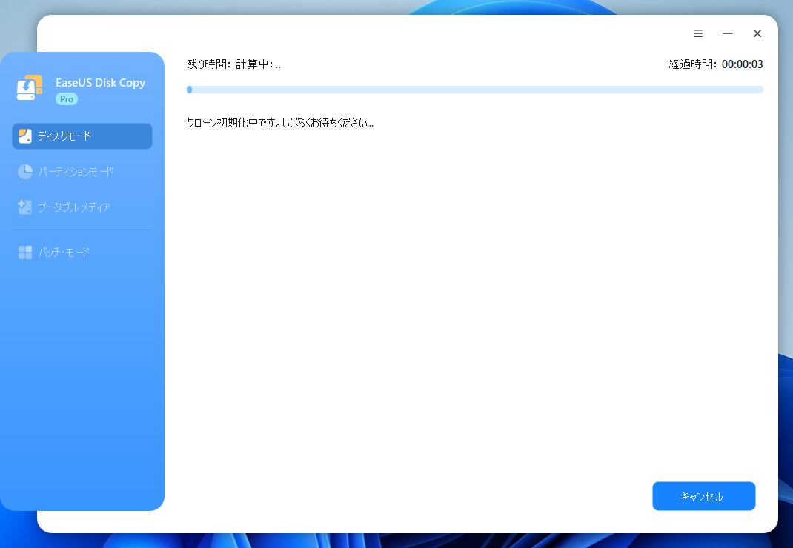
Task: Minimize the EaseUS Disk Copy window
Action: [x=728, y=33]
